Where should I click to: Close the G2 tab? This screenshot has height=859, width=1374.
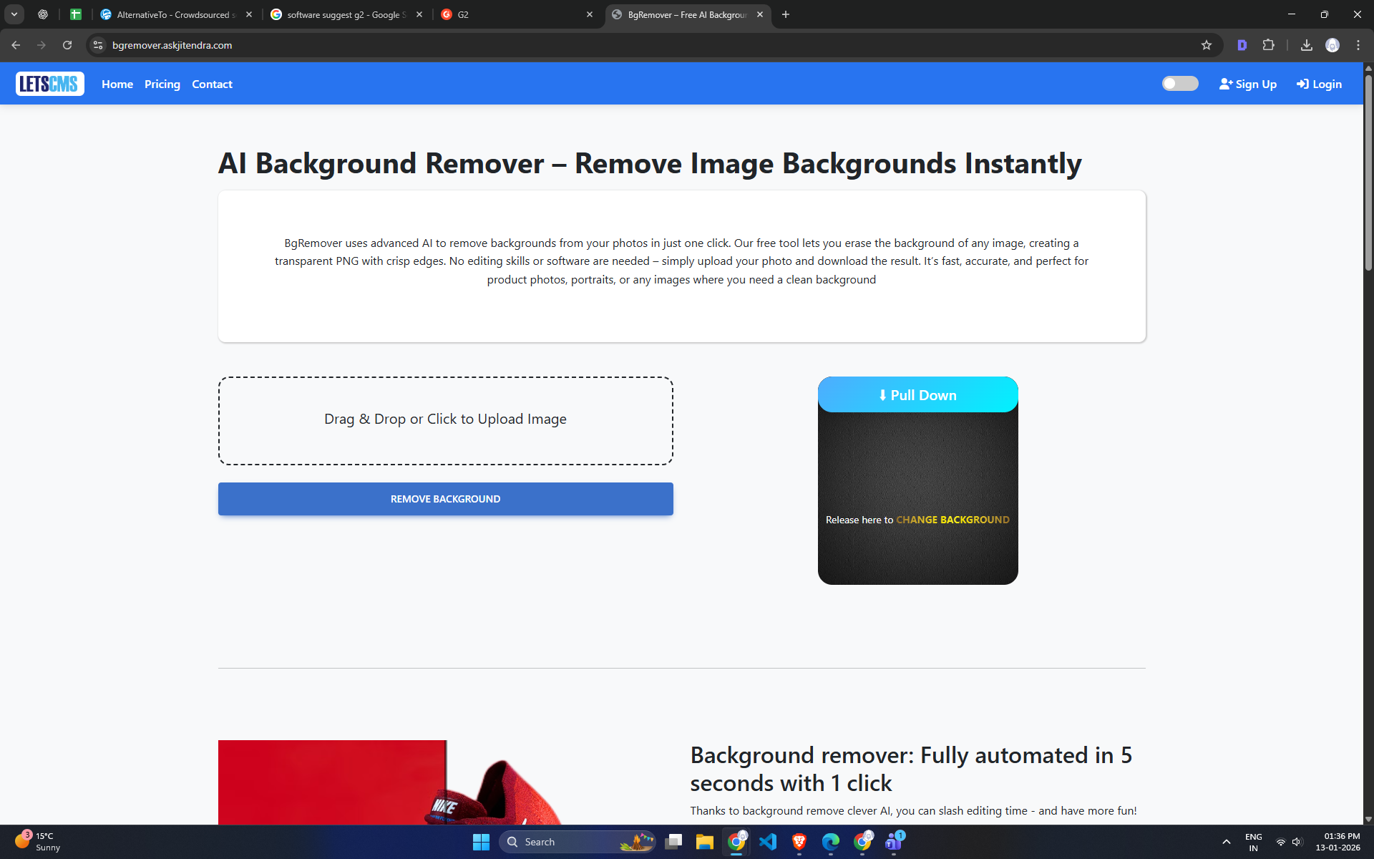pos(590,14)
